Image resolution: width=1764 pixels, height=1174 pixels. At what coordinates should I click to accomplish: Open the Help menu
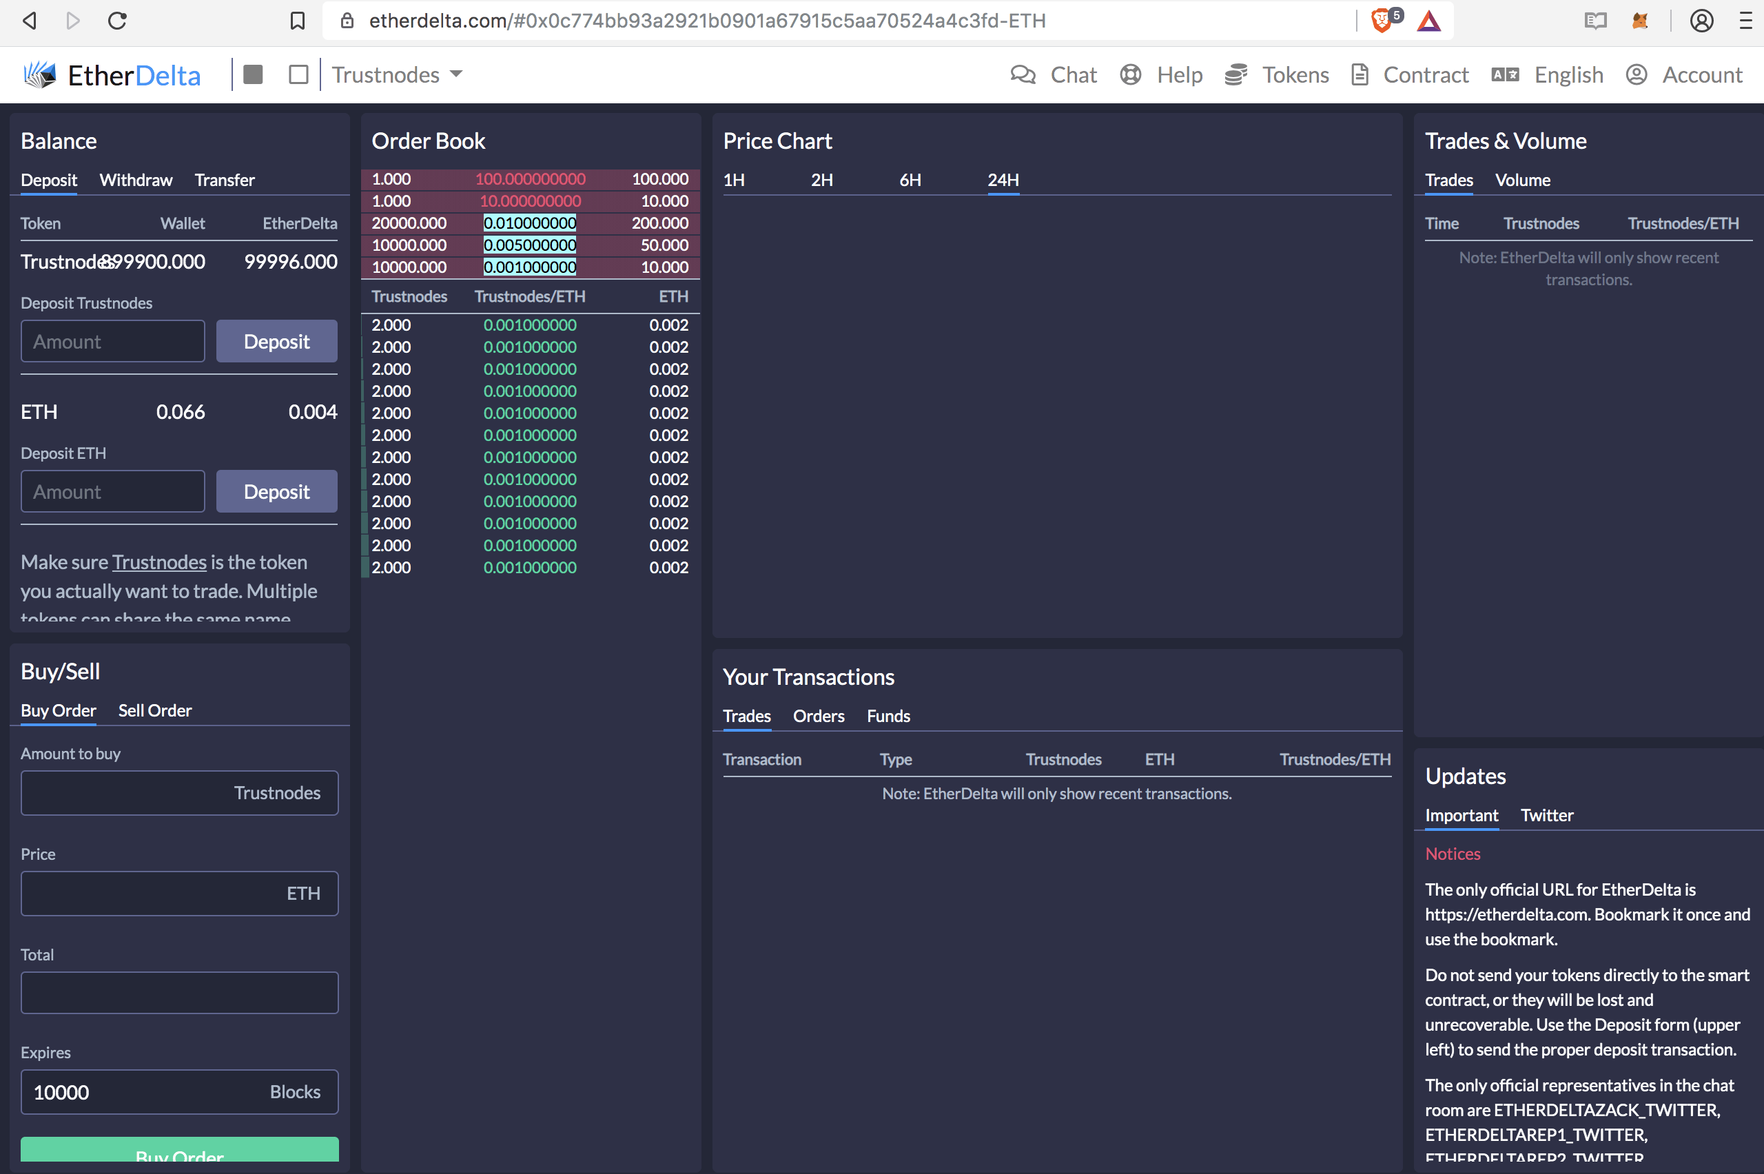(1161, 74)
